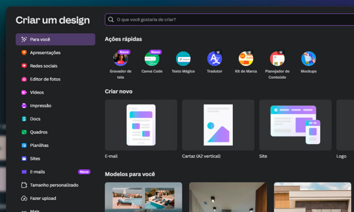
Task: Open Apresentações category in sidebar
Action: tap(55, 53)
